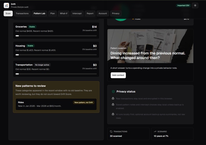206x145 pixels.
Task: Click the '30 scanned' transactions value
Action: point(116,136)
